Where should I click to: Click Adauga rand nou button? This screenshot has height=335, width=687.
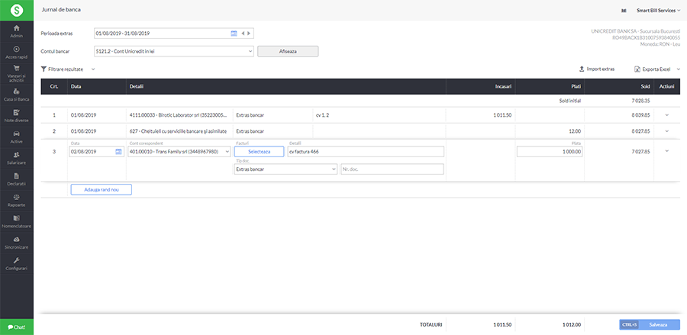(101, 189)
